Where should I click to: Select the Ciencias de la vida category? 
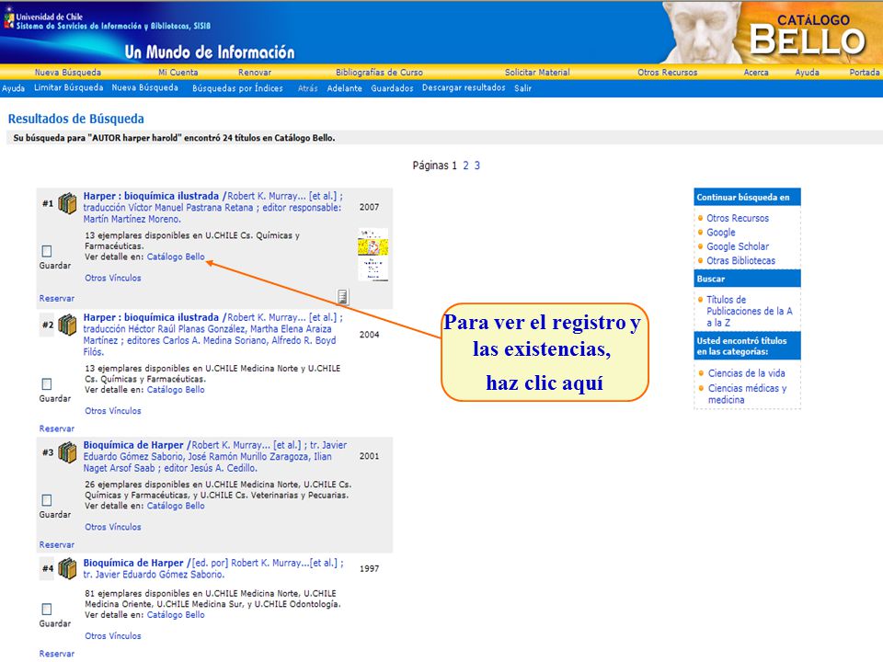pyautogui.click(x=746, y=373)
